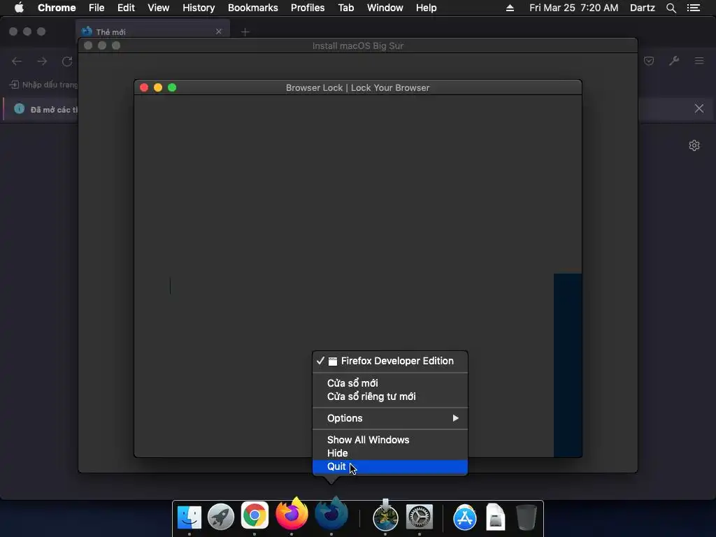Open Google Chrome from the dock
The height and width of the screenshot is (537, 716).
pyautogui.click(x=255, y=515)
